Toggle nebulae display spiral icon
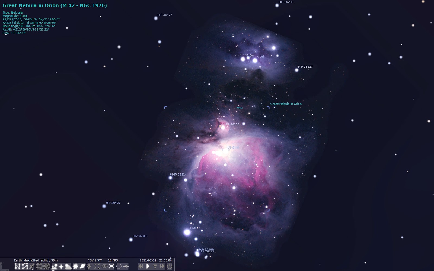 pyautogui.click(x=75, y=266)
